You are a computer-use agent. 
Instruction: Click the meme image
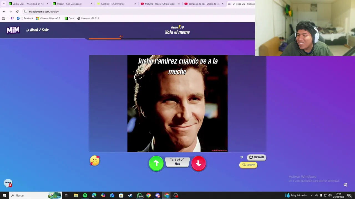coord(177,103)
